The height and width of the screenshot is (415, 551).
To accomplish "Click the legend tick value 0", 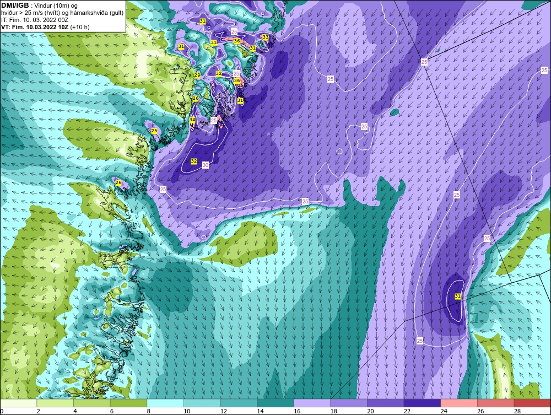I will (2, 411).
